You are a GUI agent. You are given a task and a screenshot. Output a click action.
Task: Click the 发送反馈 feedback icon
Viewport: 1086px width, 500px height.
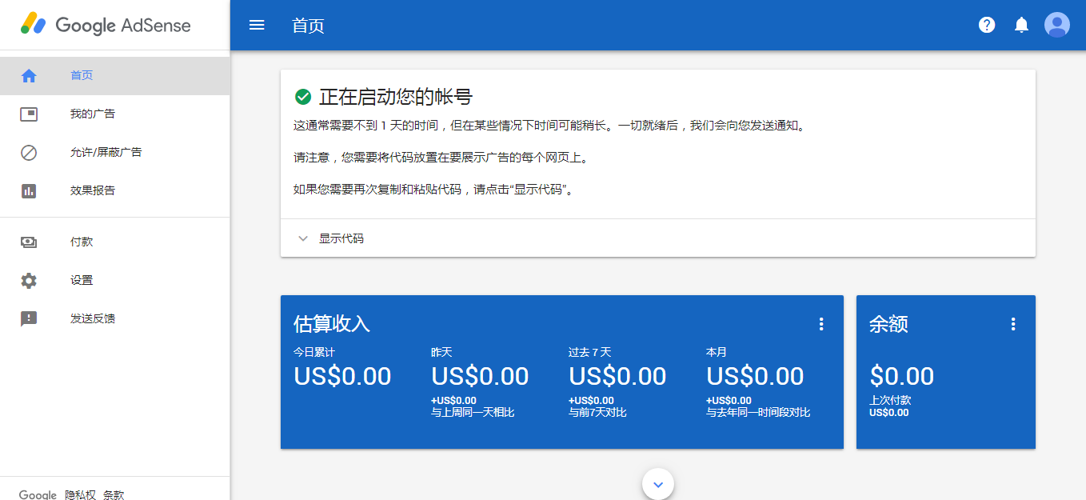point(29,319)
